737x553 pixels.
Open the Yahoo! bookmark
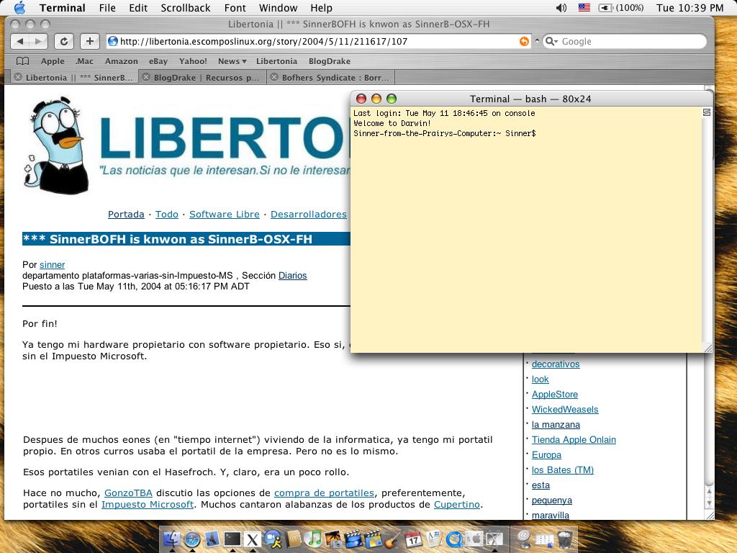click(x=193, y=61)
